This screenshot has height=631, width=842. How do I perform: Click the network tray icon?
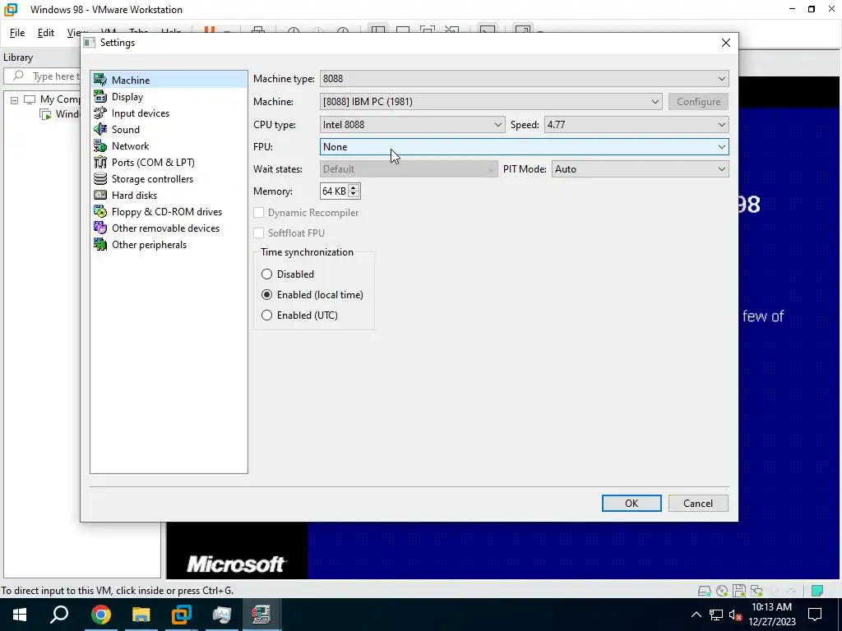point(716,615)
